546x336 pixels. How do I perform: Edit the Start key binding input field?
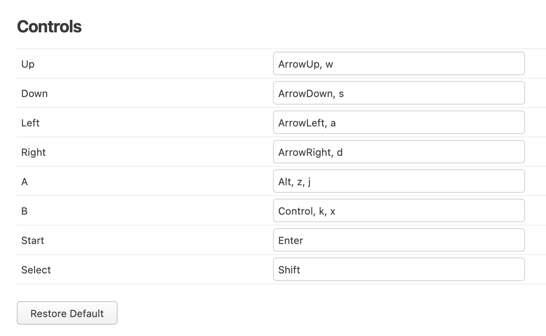pos(399,240)
